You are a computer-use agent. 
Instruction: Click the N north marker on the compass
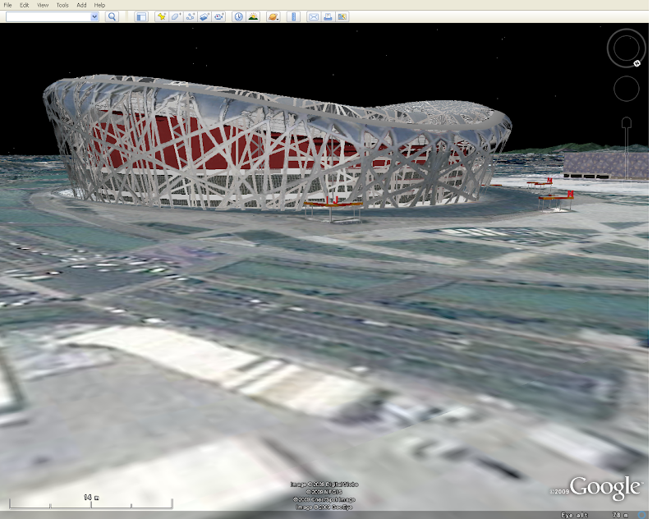[637, 63]
